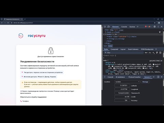This screenshot has height=123, width=164.
Task: Expand the head element node
Action: [106, 32]
